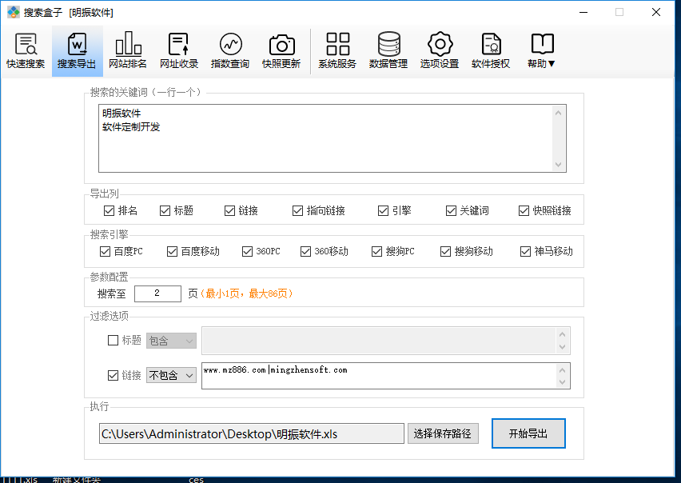Image resolution: width=681 pixels, height=483 pixels.
Task: Uncheck the 排名 export column
Action: (x=109, y=210)
